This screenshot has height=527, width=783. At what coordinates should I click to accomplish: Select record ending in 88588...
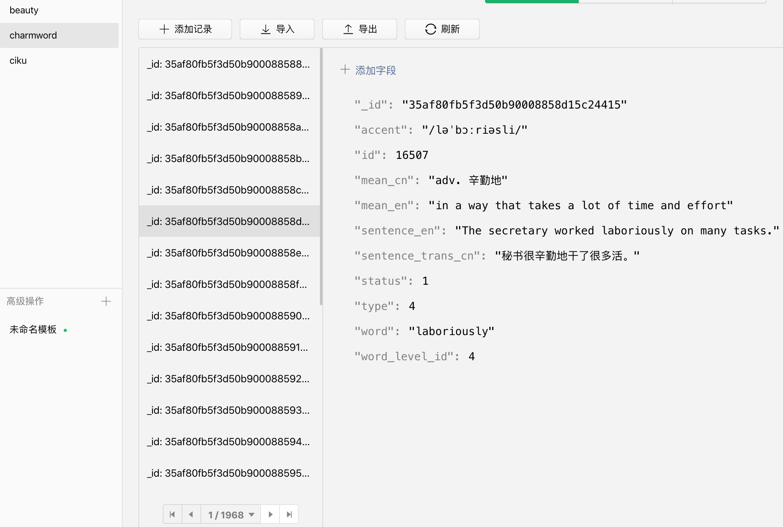tap(228, 64)
